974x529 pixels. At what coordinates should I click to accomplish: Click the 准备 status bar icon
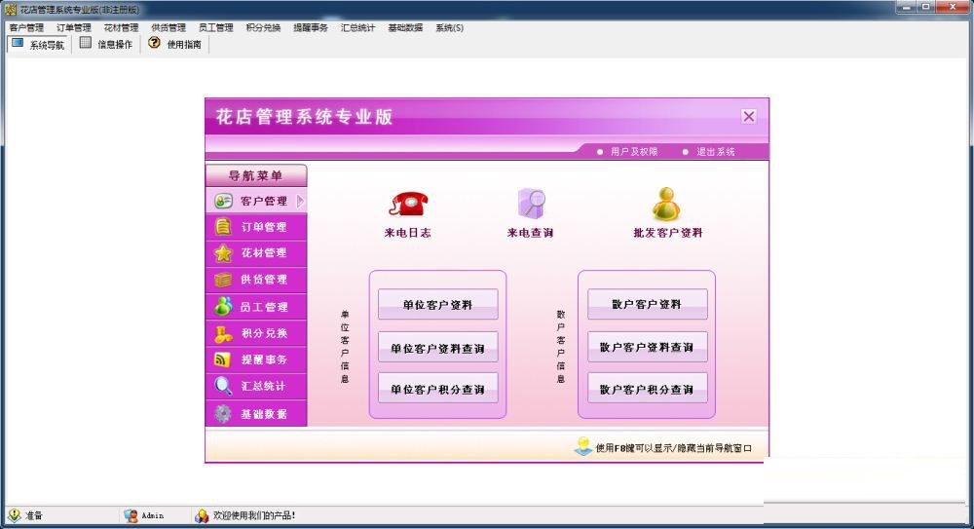[x=15, y=515]
